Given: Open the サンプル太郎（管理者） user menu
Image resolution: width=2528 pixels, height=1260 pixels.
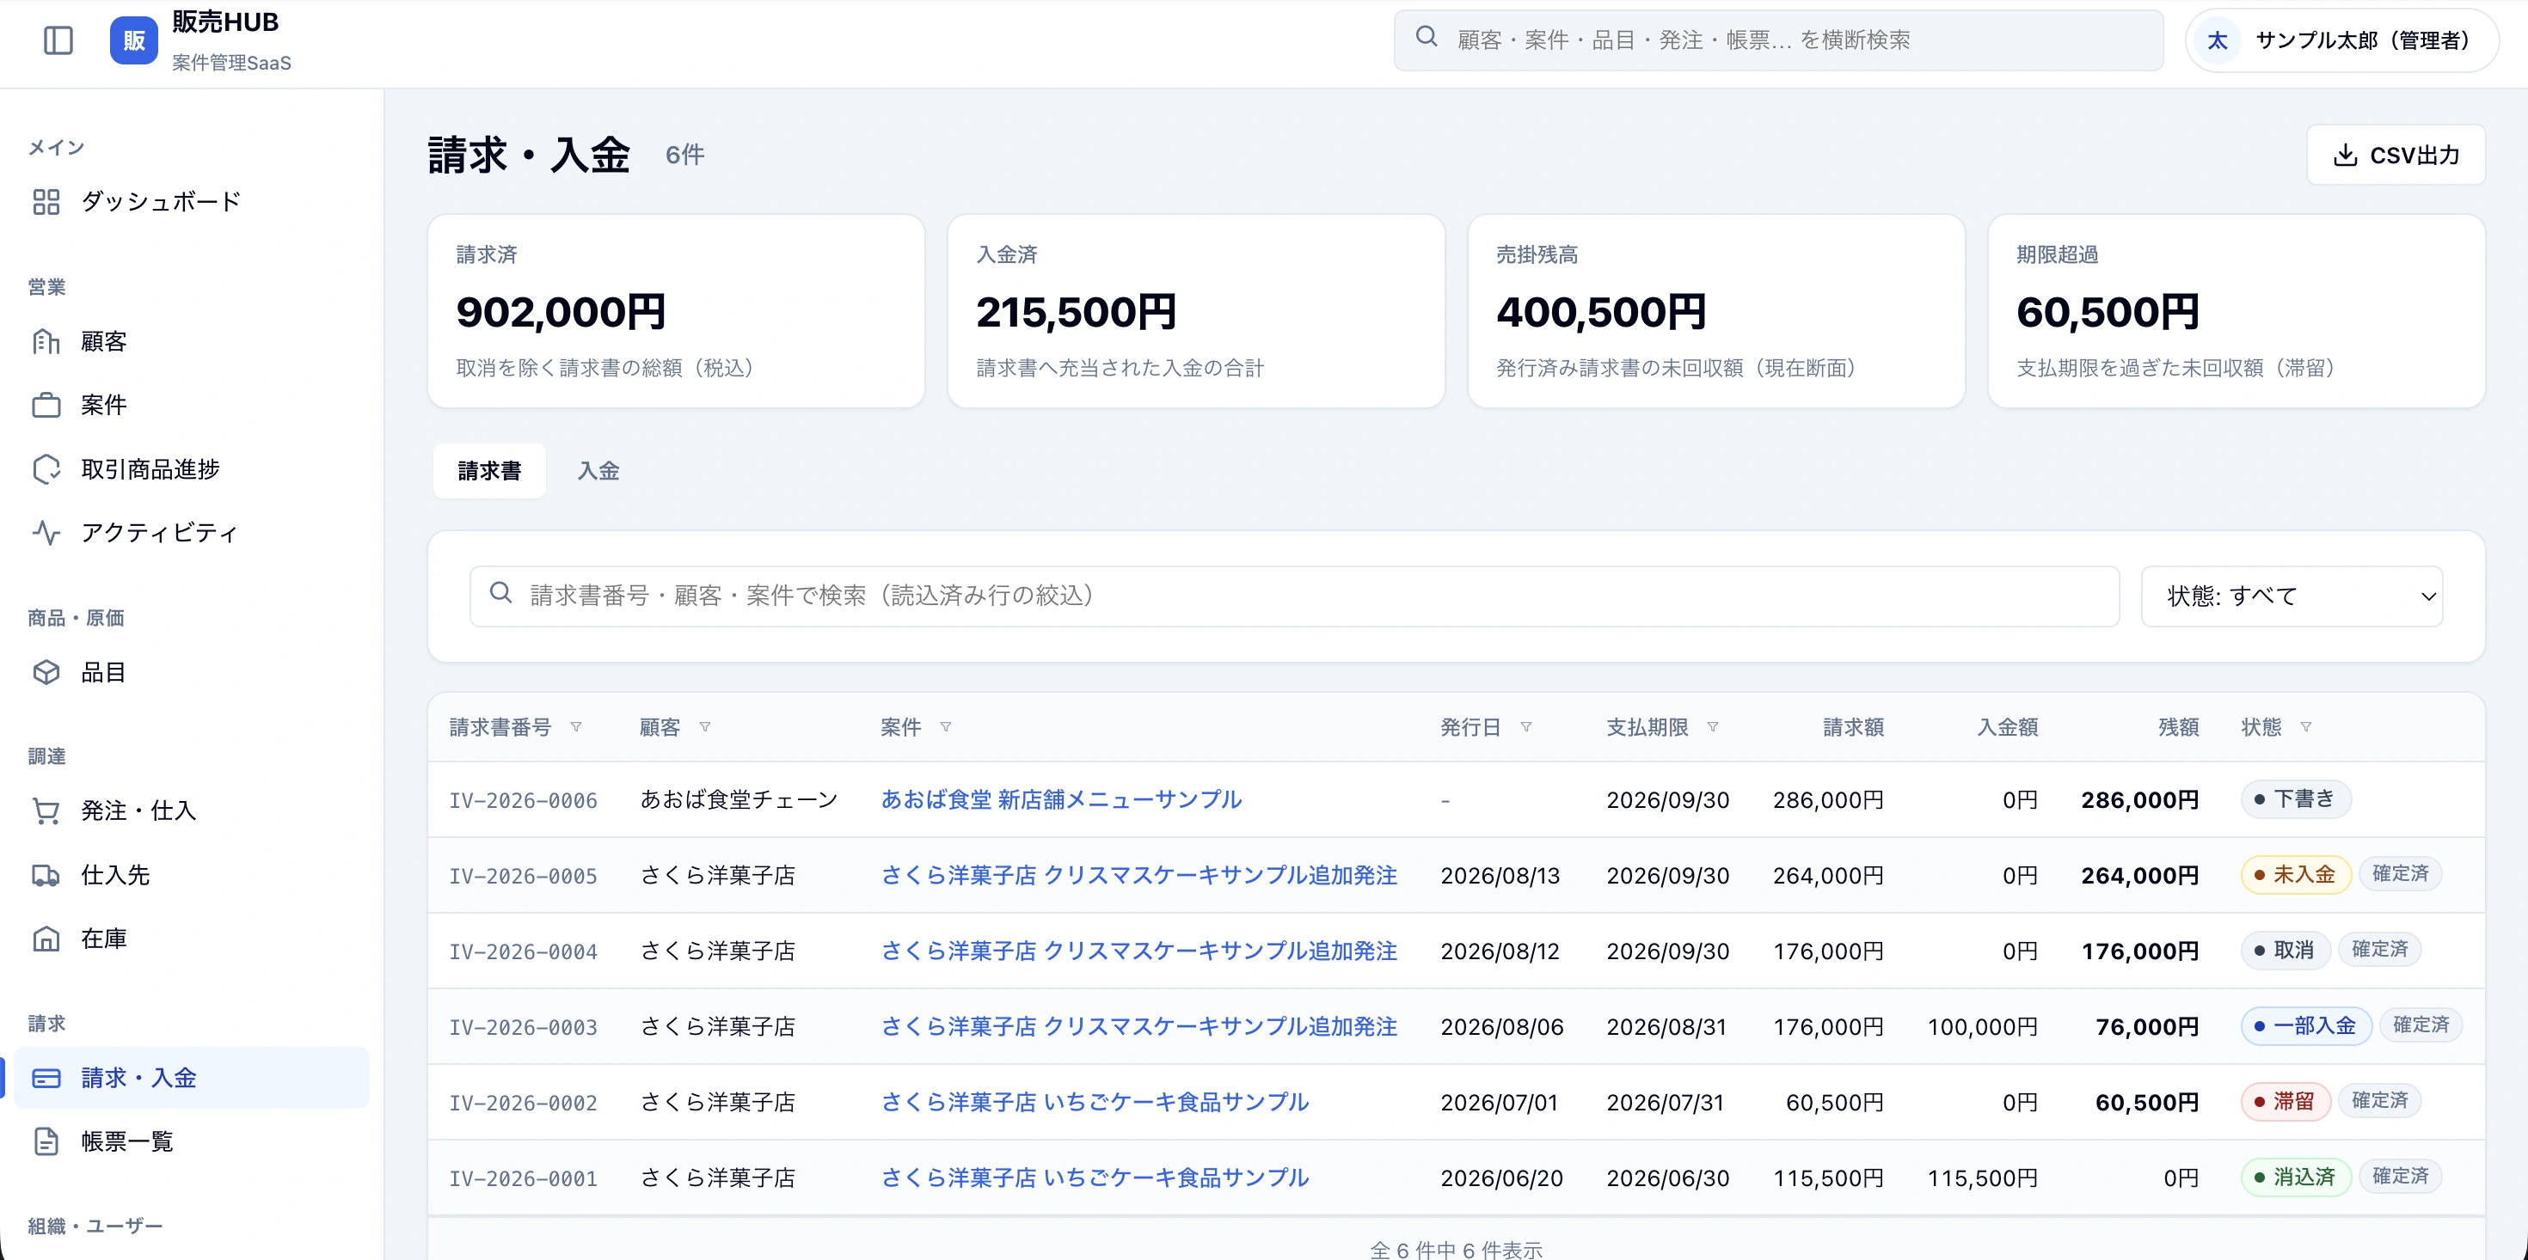Looking at the screenshot, I should tap(2341, 40).
